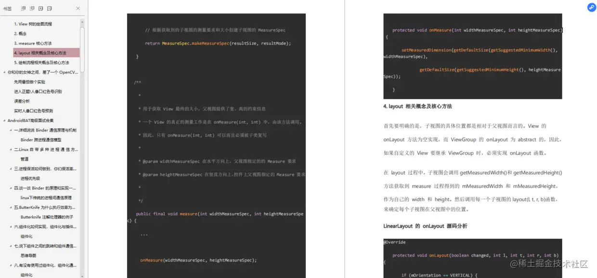Click the bookmark panel scrollbar up arrow
The image size is (597, 278).
coord(82,22)
